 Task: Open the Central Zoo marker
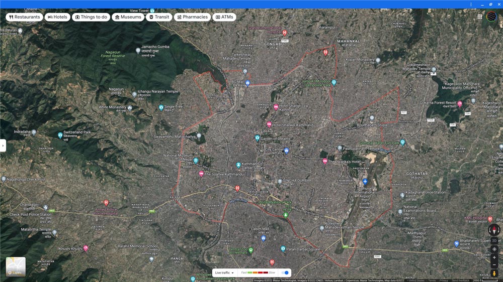[251, 250]
